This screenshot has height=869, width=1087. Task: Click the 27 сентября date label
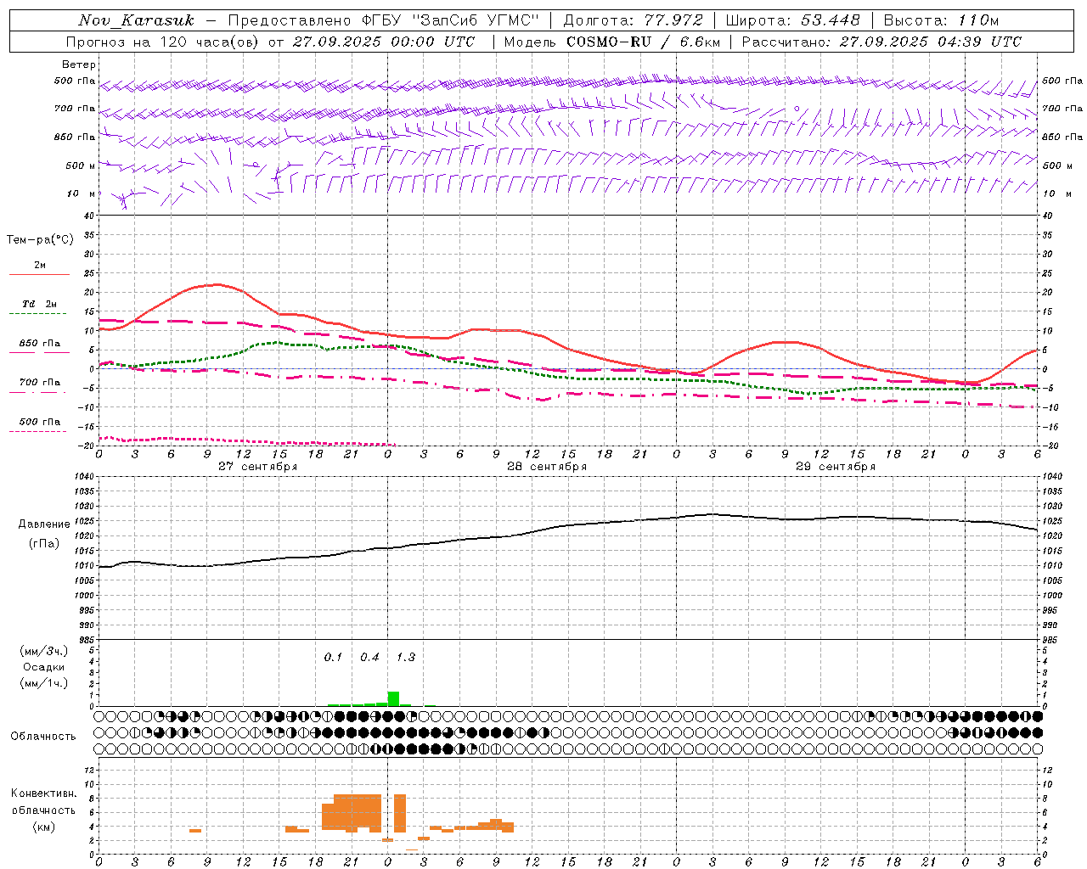(257, 467)
